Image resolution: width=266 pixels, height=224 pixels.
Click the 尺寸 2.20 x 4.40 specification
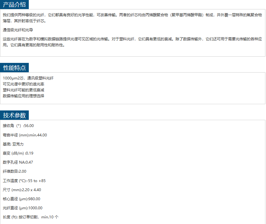(22, 190)
